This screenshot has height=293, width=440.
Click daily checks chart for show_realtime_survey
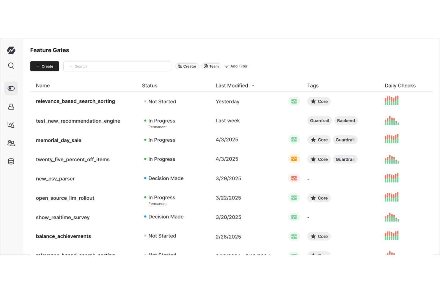point(392,217)
